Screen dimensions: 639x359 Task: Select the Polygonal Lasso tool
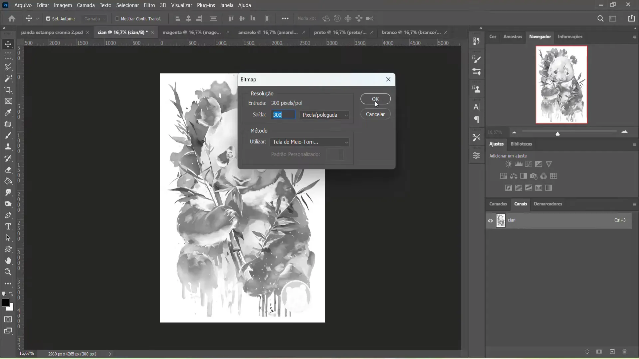(x=8, y=67)
